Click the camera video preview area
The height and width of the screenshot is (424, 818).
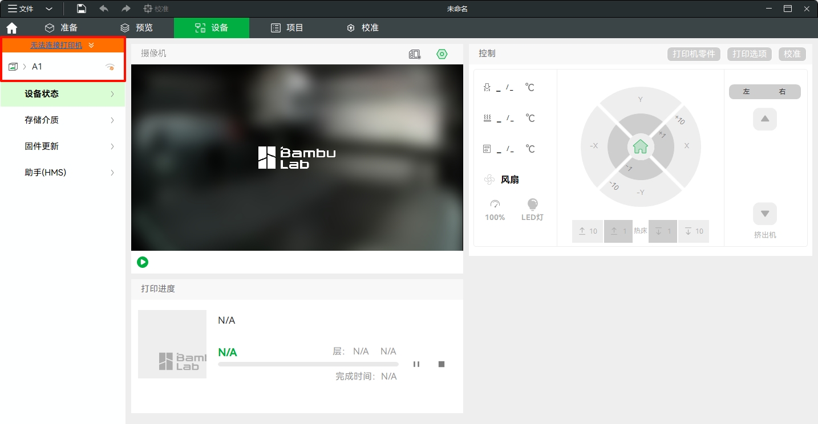point(297,157)
